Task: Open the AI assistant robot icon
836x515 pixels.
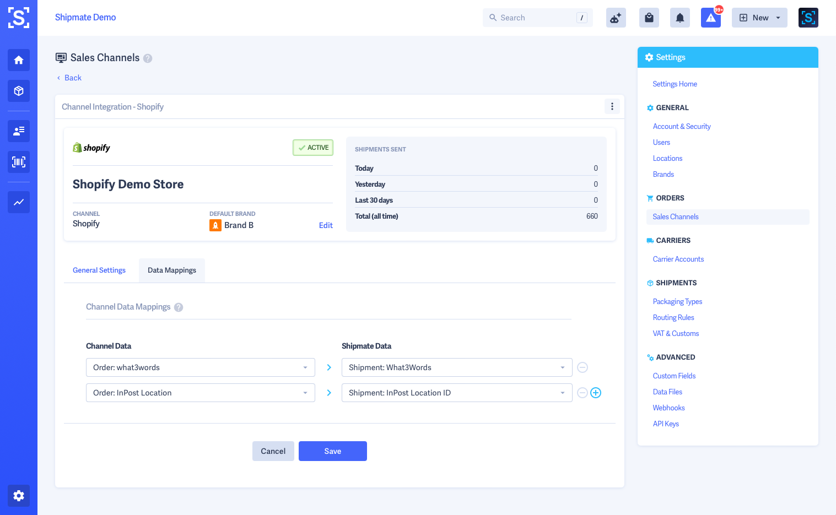Action: click(x=616, y=17)
